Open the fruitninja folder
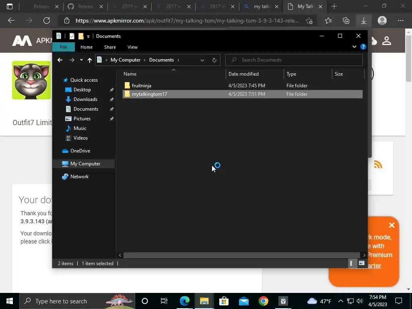412x309 pixels. pos(141,86)
